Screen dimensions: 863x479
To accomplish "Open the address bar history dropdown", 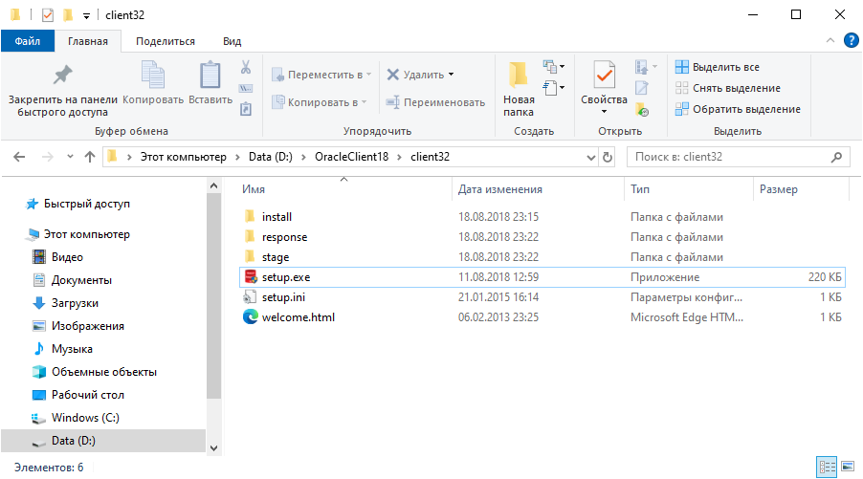I will point(591,158).
